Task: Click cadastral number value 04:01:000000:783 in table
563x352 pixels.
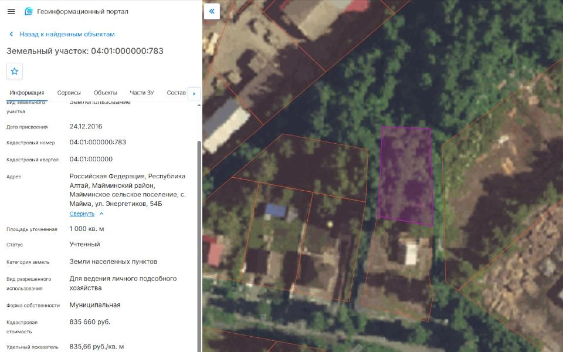Action: click(98, 142)
